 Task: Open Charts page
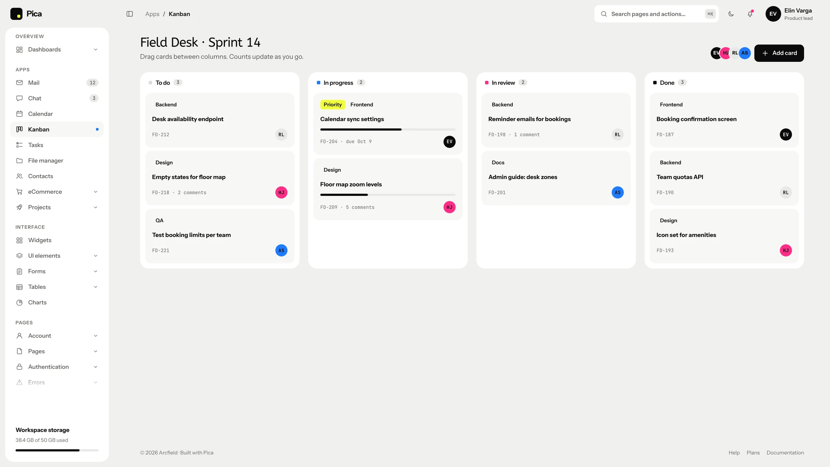click(x=57, y=302)
